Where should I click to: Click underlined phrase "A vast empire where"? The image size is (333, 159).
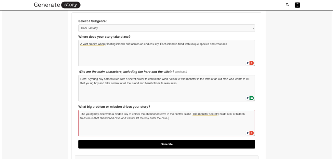[x=92, y=44]
